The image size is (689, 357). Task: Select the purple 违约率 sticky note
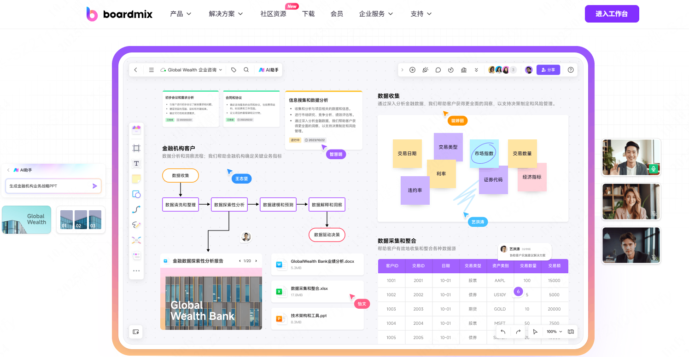tap(415, 190)
